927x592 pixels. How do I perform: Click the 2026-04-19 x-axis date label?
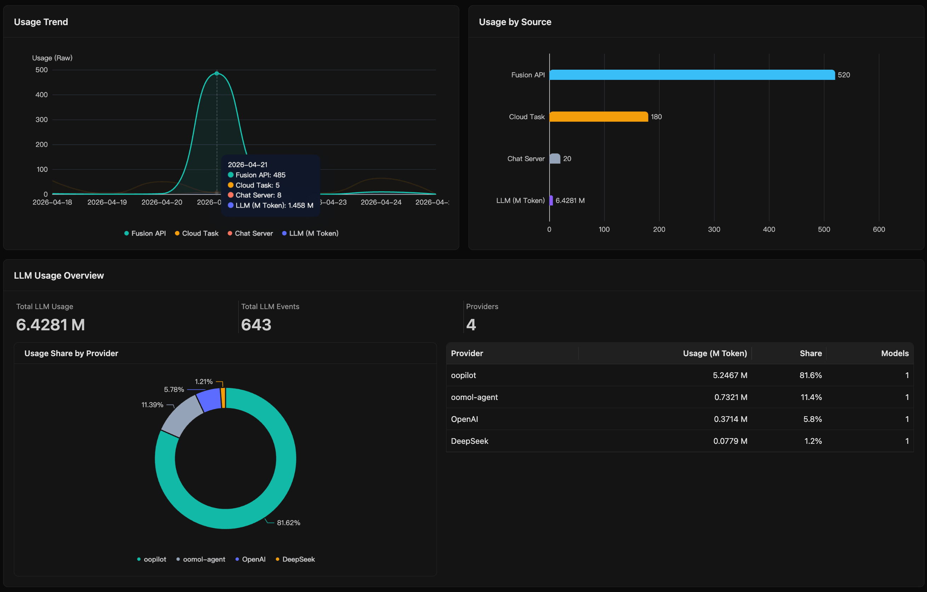click(107, 202)
